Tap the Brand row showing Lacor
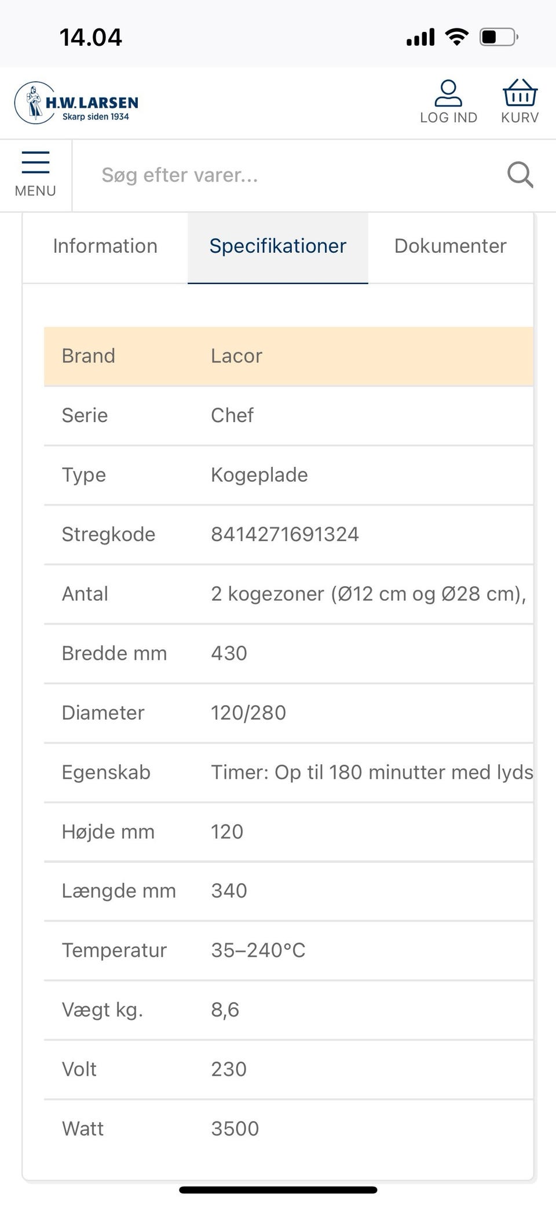Screen dimensions: 556x1205 click(x=288, y=356)
